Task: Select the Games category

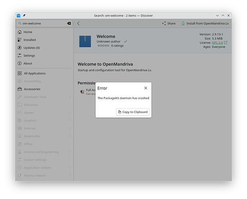Action: tap(45, 113)
